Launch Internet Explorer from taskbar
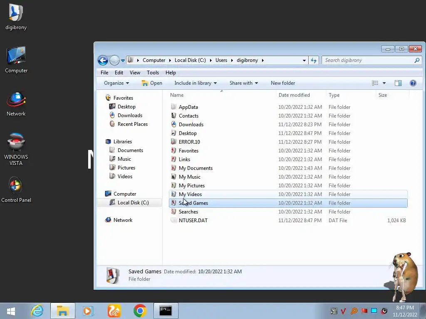 (37, 311)
